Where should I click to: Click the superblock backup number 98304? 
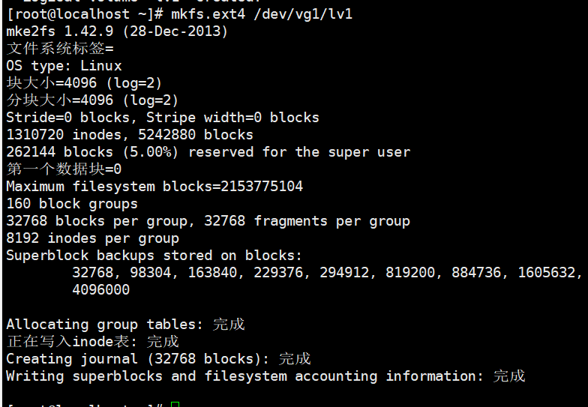point(150,273)
